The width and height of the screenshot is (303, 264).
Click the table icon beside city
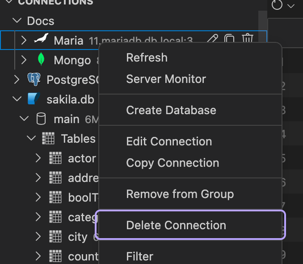point(55,236)
